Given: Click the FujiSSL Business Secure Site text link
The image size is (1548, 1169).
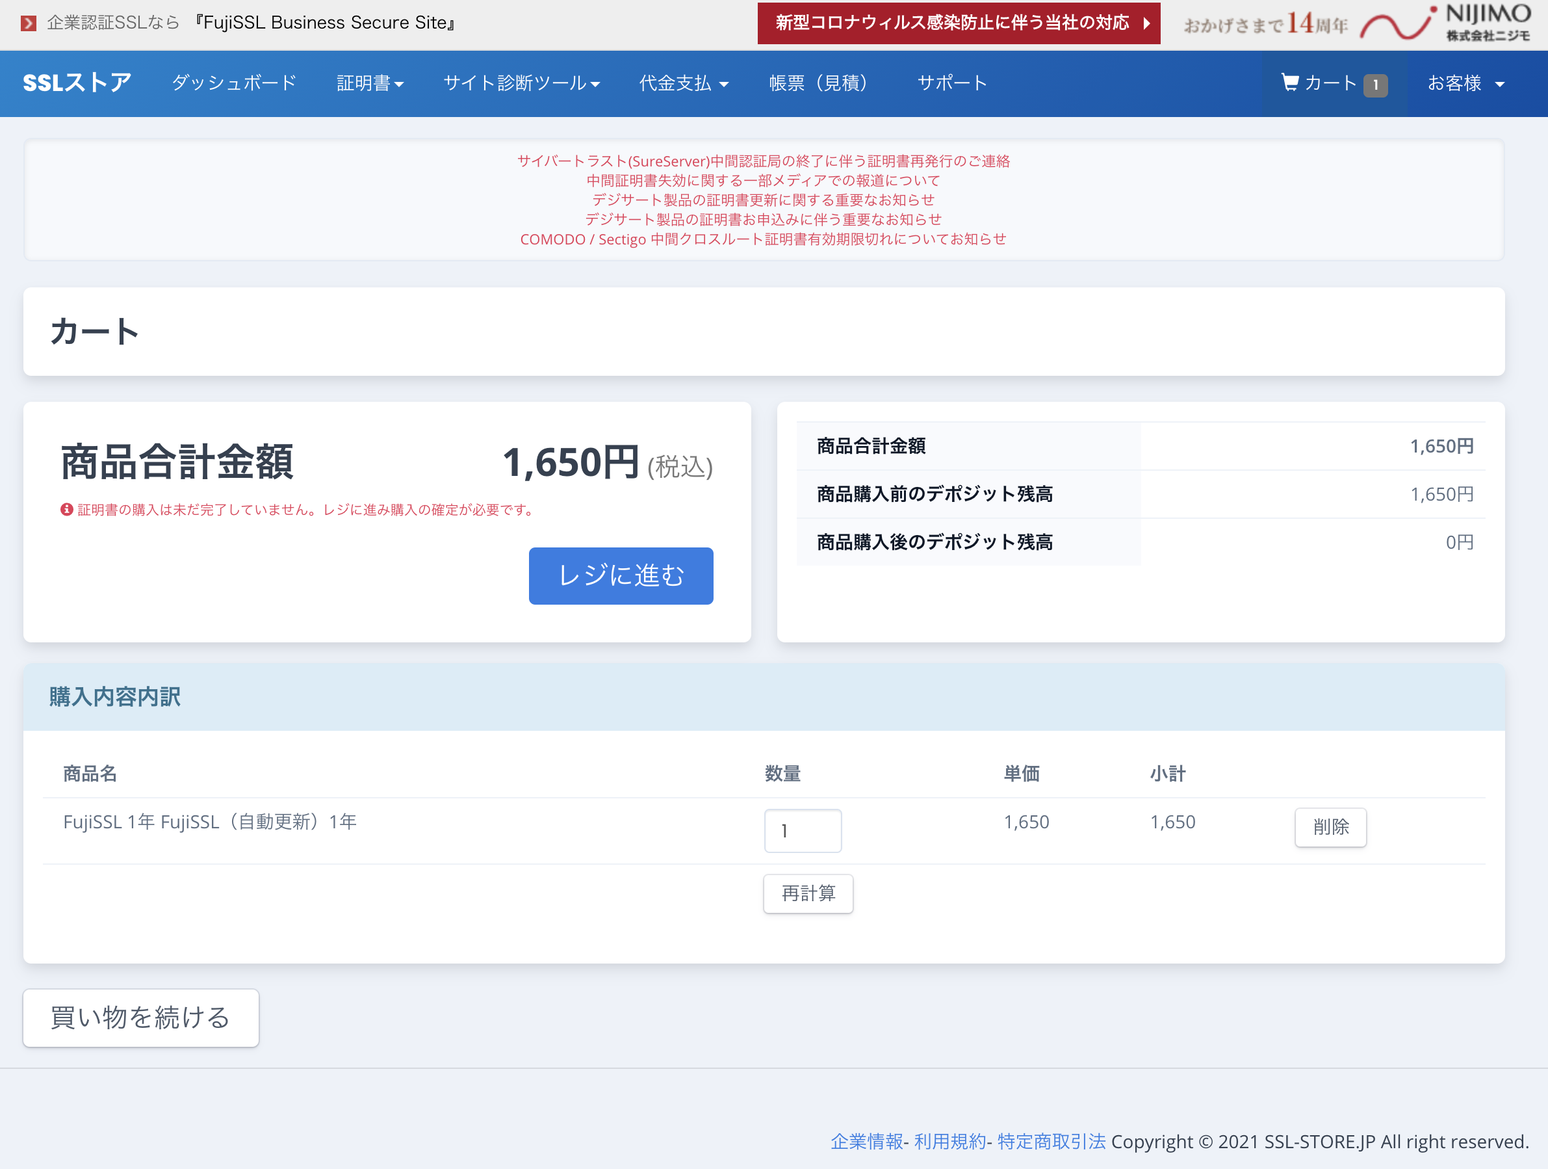Looking at the screenshot, I should tap(326, 23).
